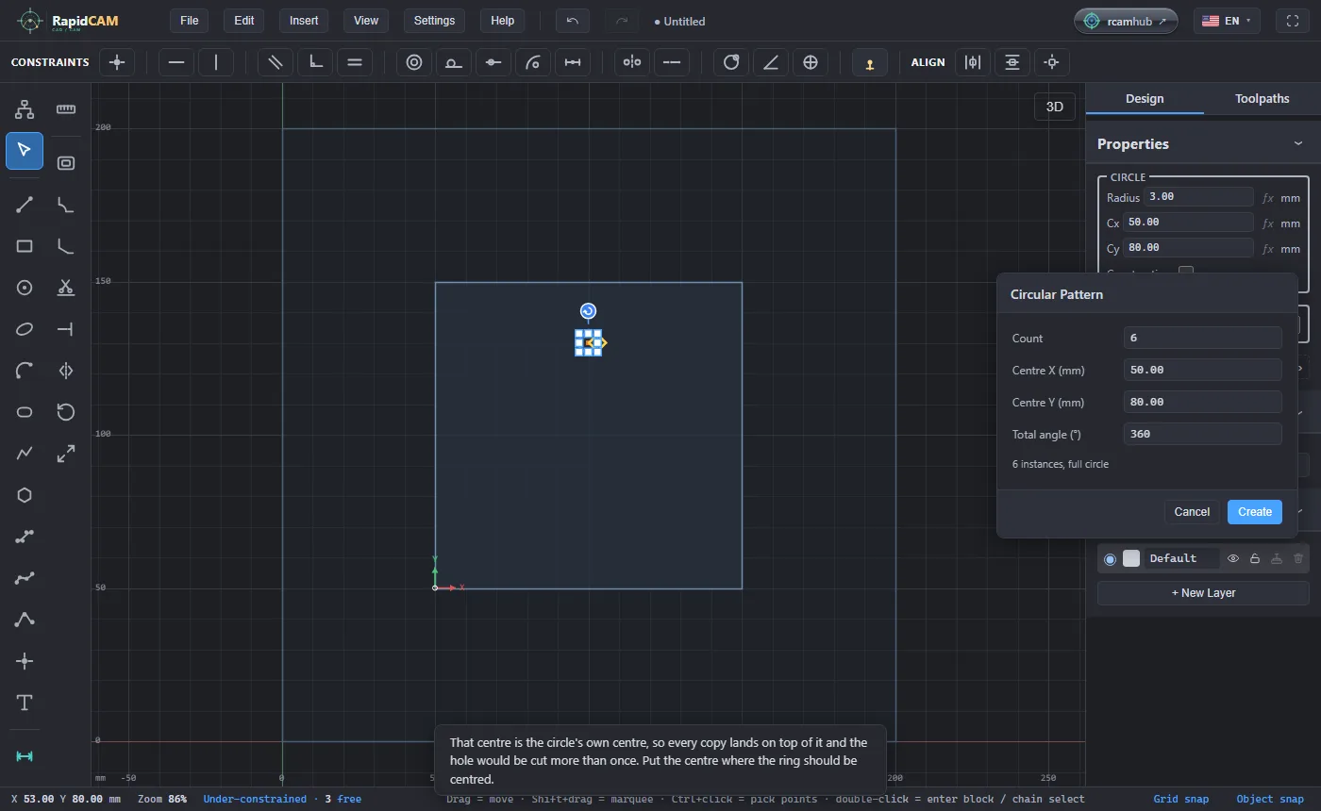The image size is (1321, 811).
Task: Toggle Object snap in status bar
Action: pos(1270,799)
